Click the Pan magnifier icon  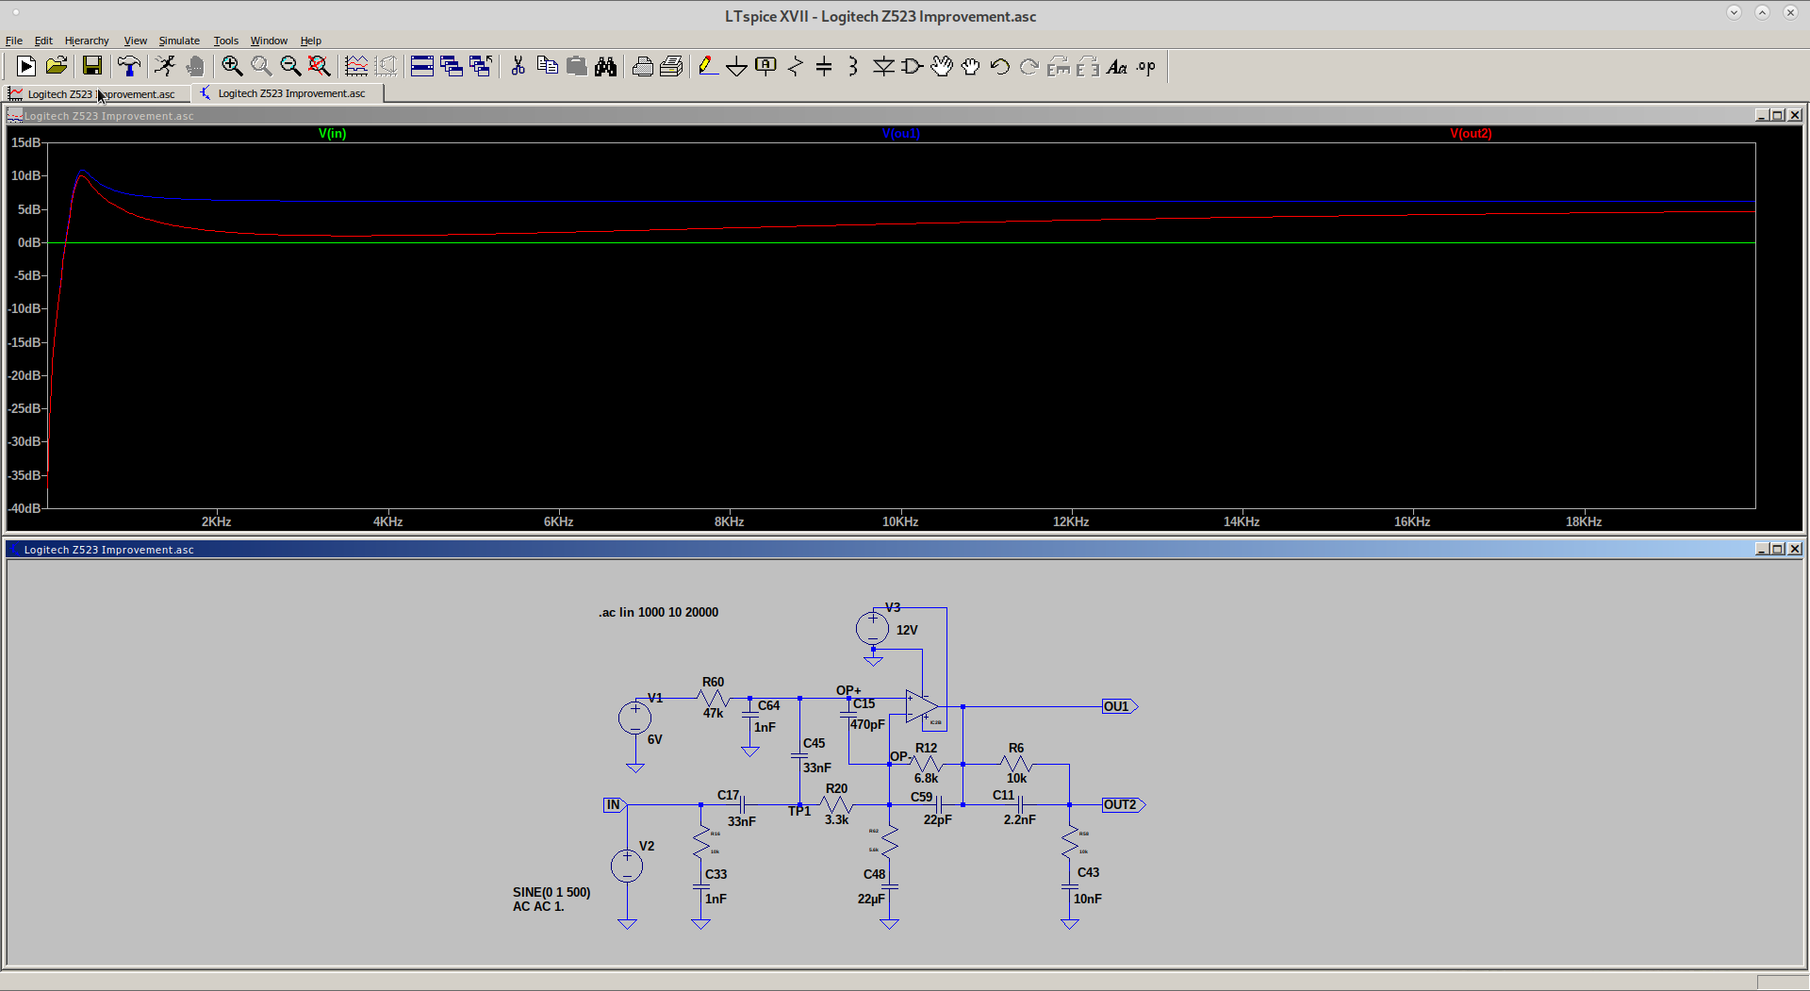pyautogui.click(x=261, y=66)
